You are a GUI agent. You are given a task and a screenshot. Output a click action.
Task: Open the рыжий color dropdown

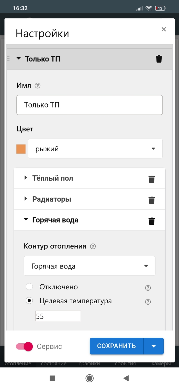click(95, 149)
